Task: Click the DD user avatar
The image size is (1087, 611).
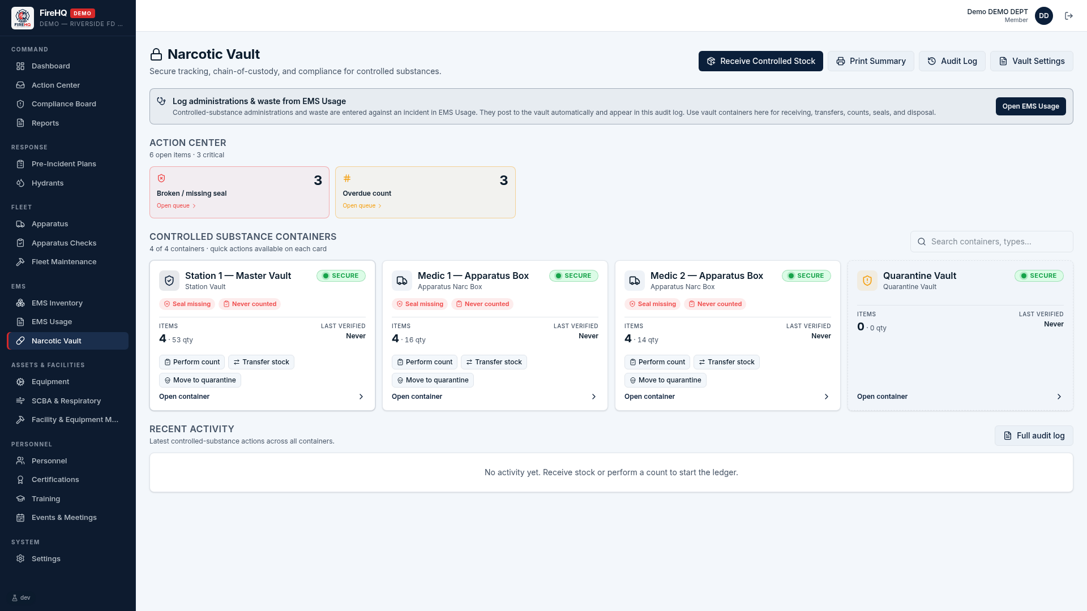Action: [x=1044, y=16]
